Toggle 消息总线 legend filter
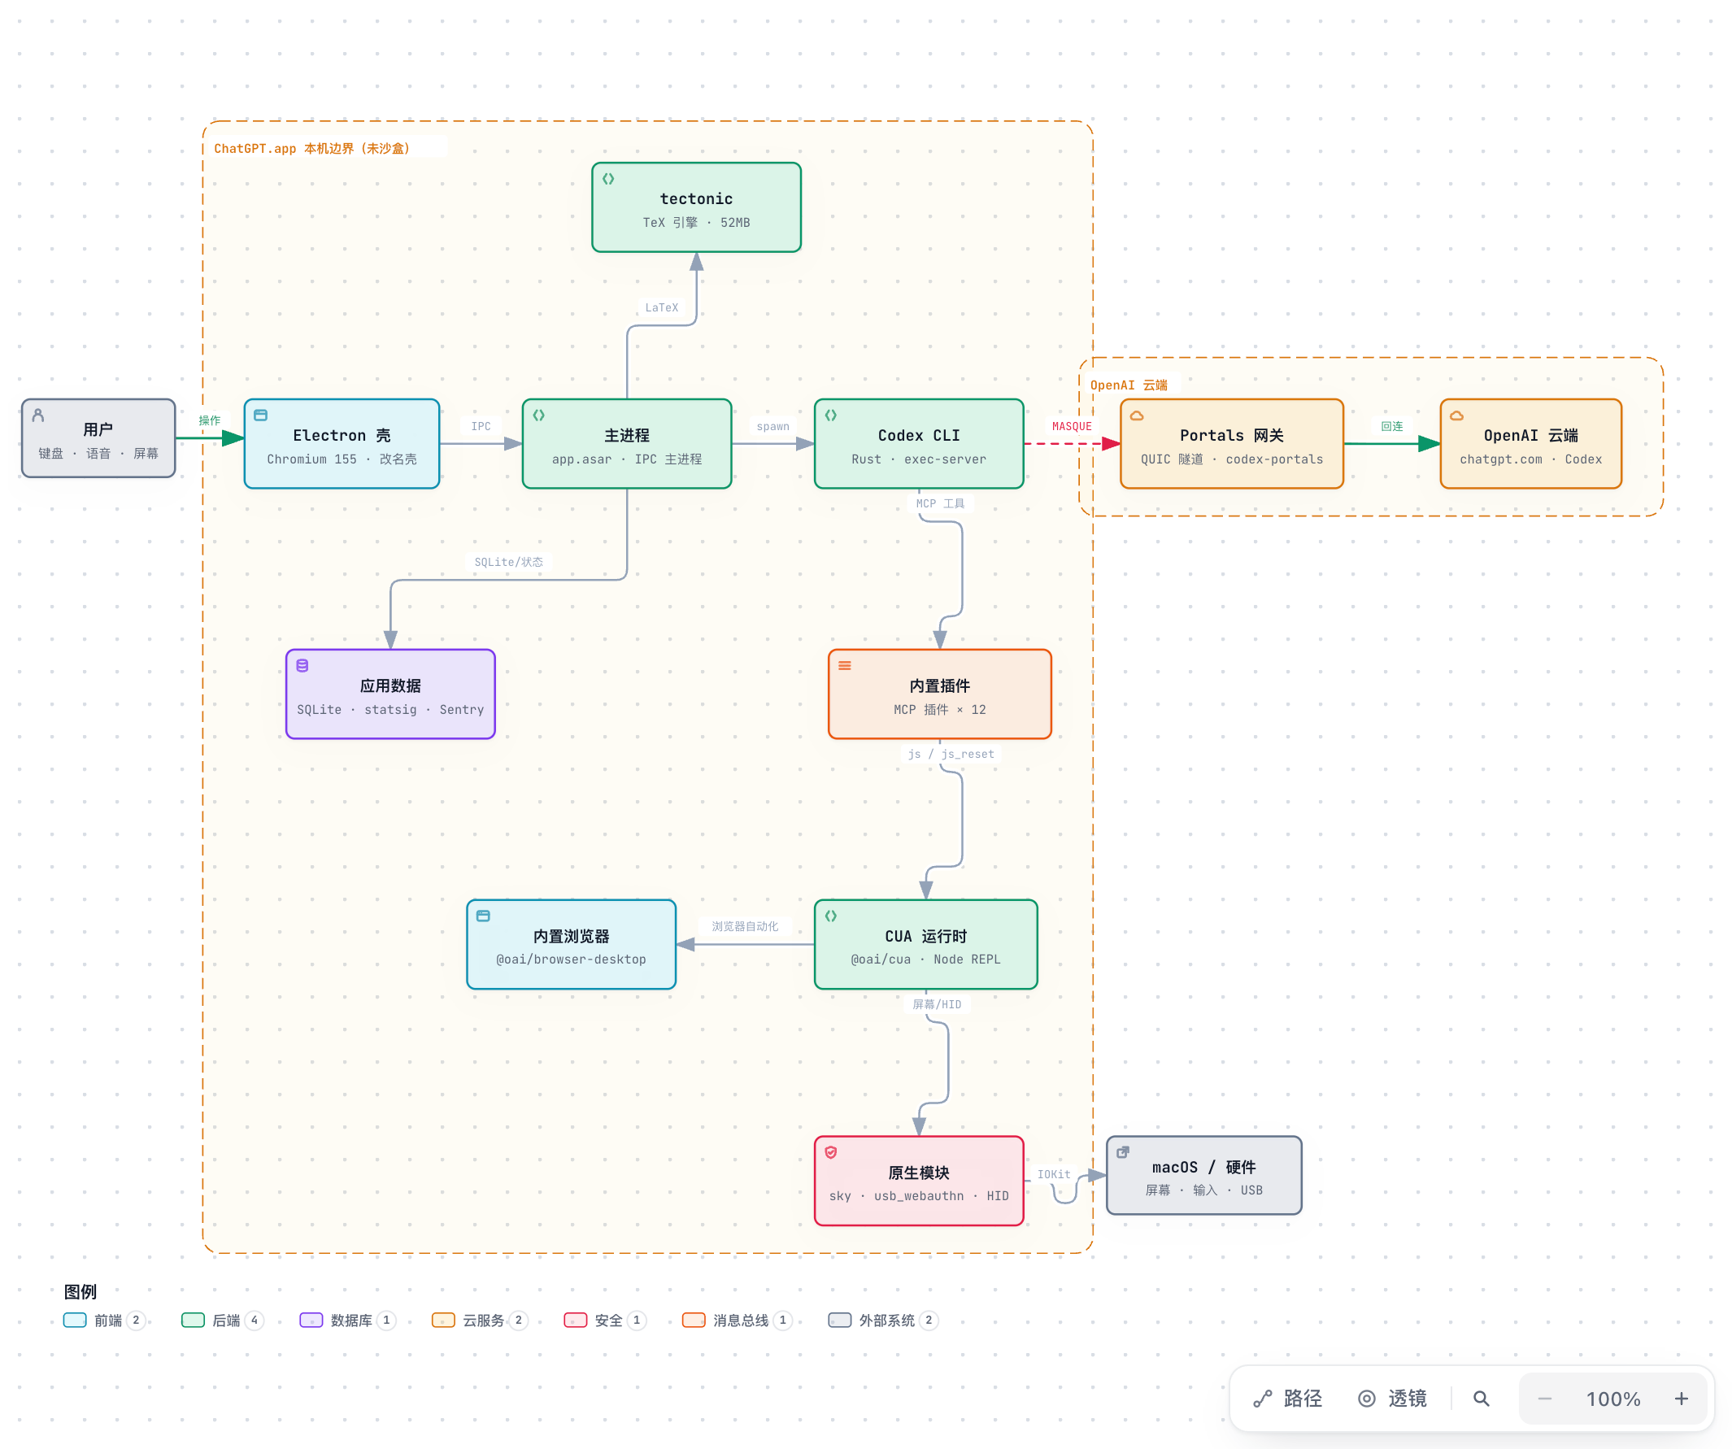1732x1449 pixels. [x=737, y=1321]
